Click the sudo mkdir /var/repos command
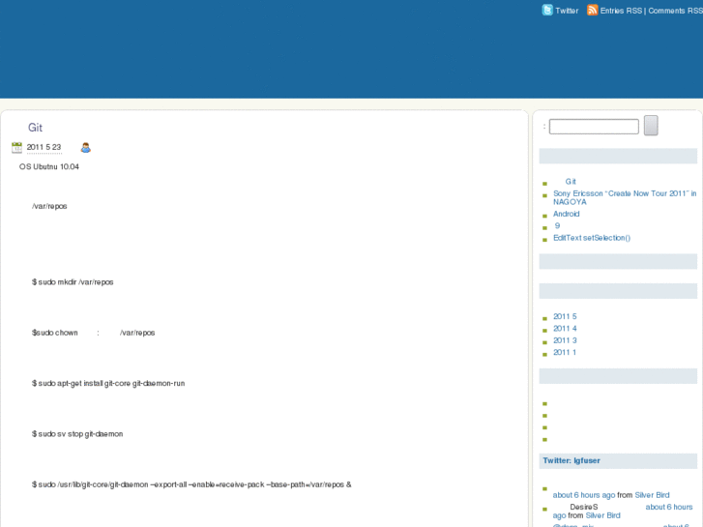This screenshot has height=527, width=703. coord(73,282)
